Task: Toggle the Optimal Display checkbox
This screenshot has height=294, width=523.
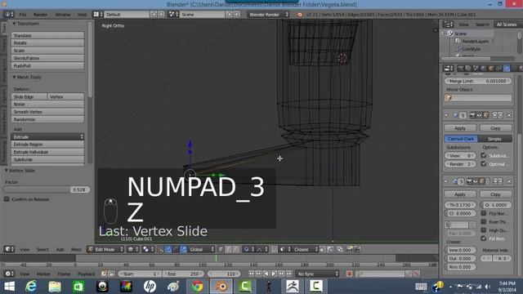Action: [483, 163]
